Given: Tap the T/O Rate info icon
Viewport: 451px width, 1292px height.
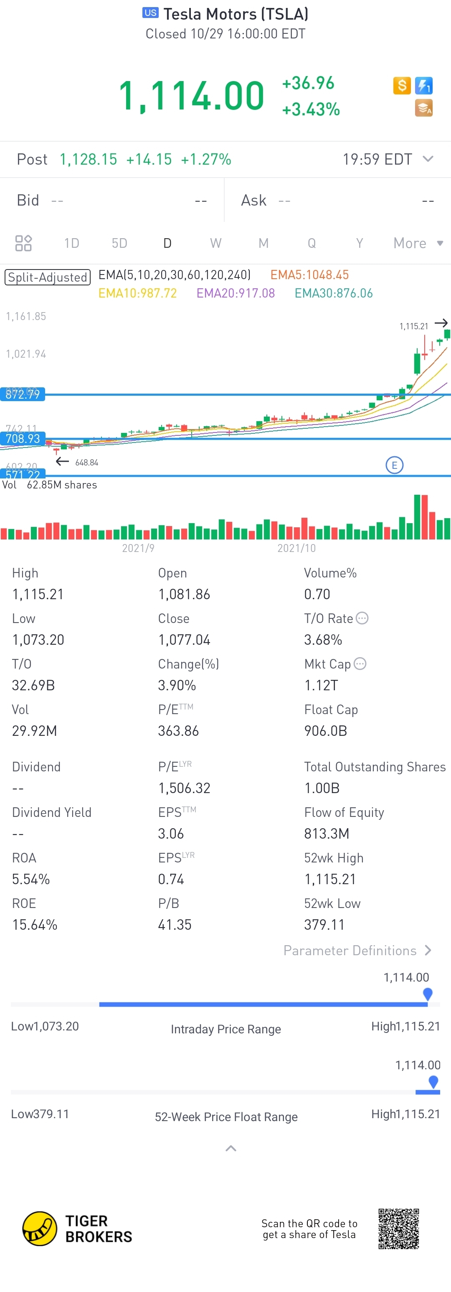Looking at the screenshot, I should 362,618.
